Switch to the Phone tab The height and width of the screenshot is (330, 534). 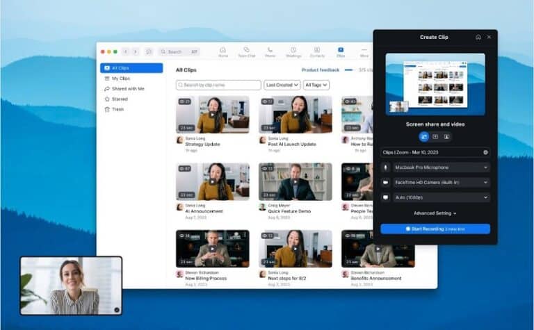(270, 52)
